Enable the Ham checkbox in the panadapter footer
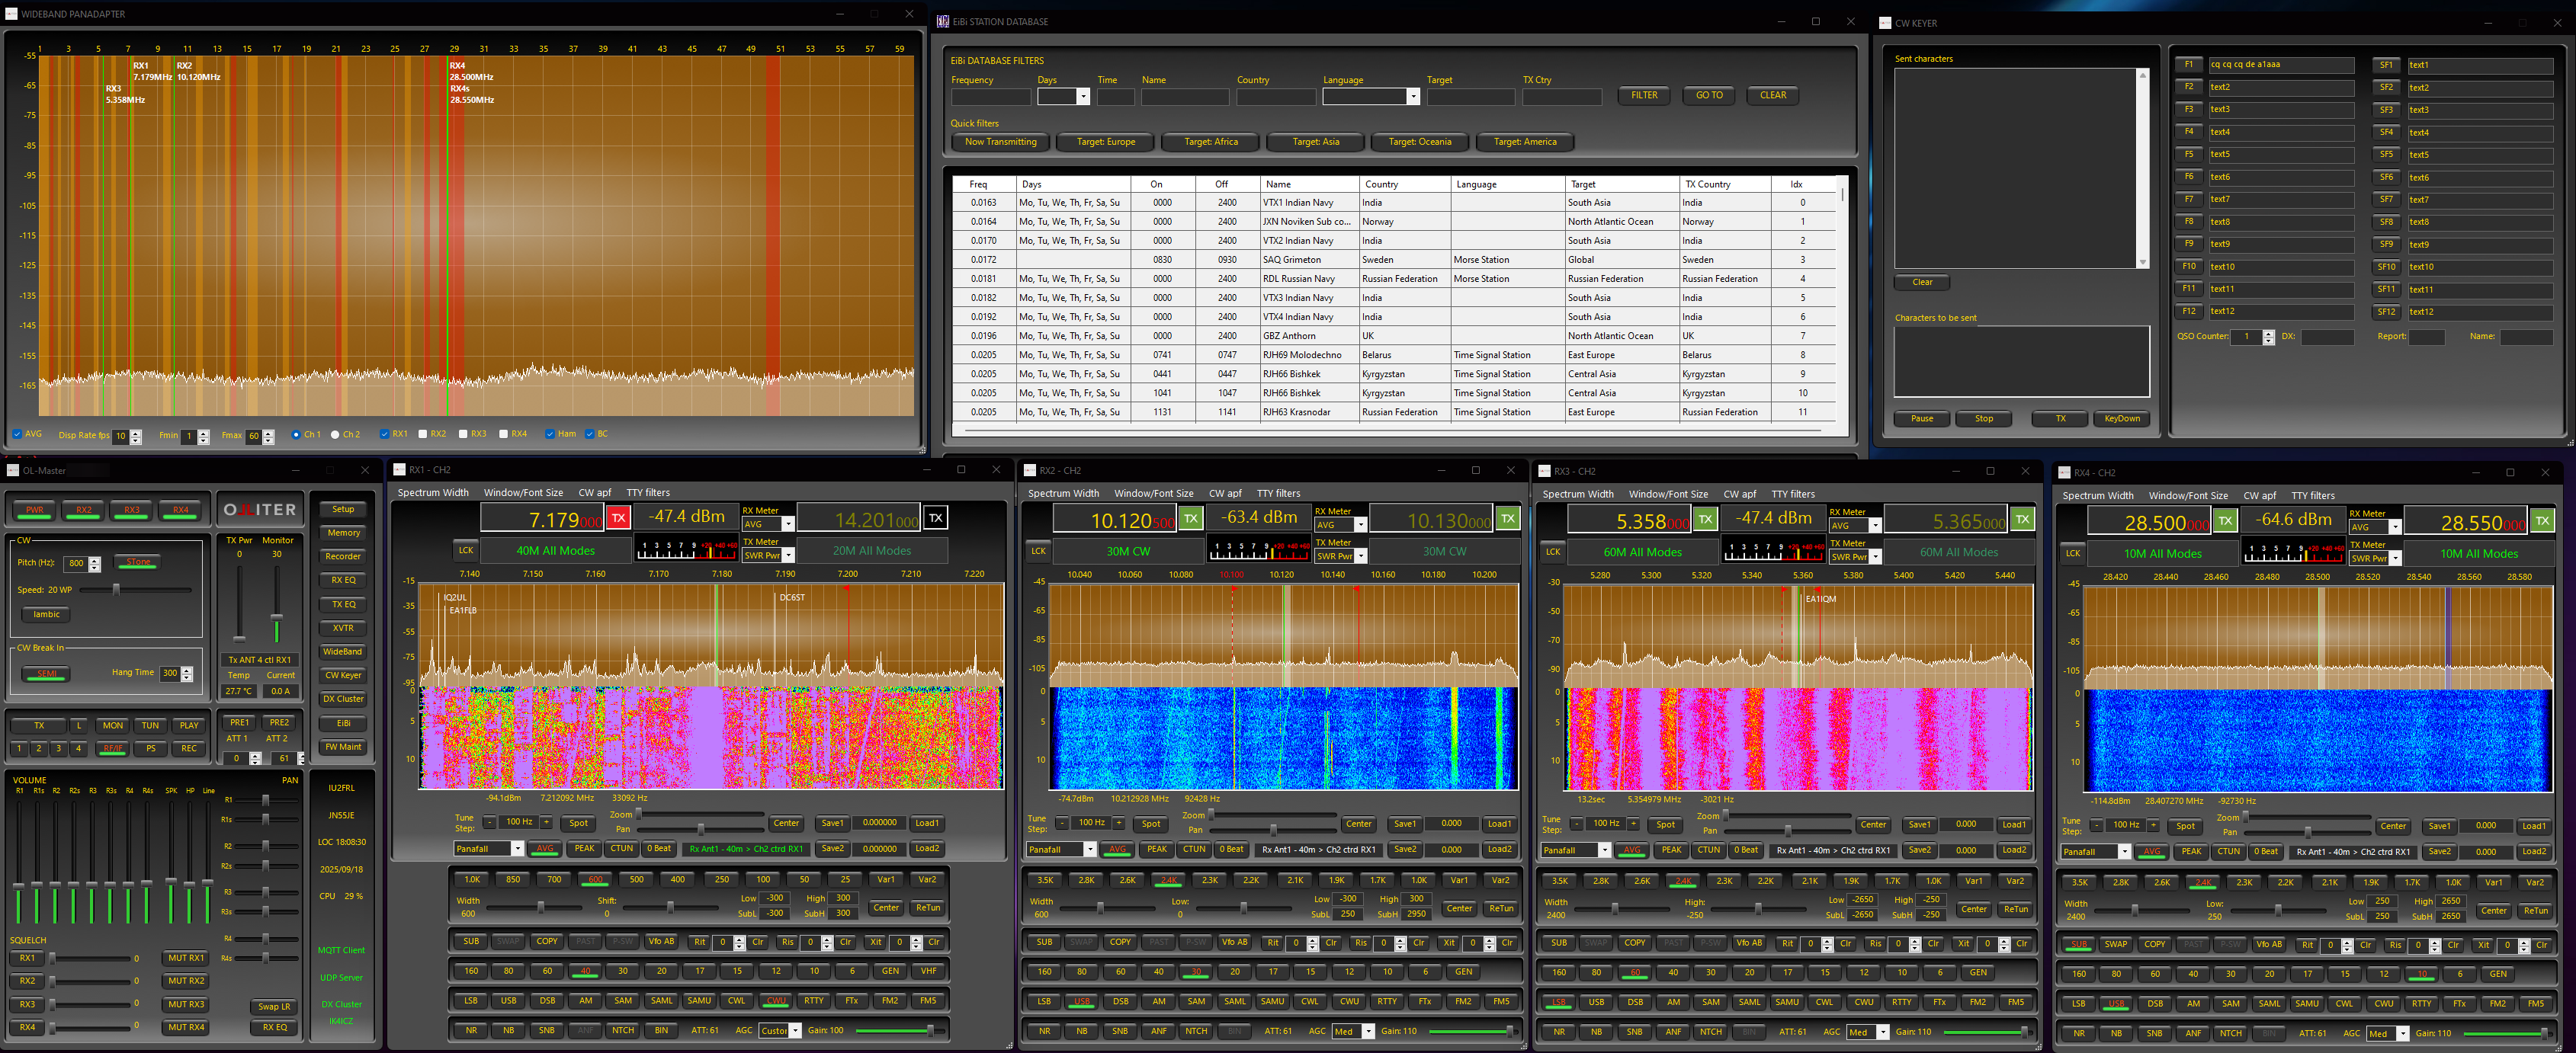Viewport: 2576px width, 1053px height. tap(549, 434)
